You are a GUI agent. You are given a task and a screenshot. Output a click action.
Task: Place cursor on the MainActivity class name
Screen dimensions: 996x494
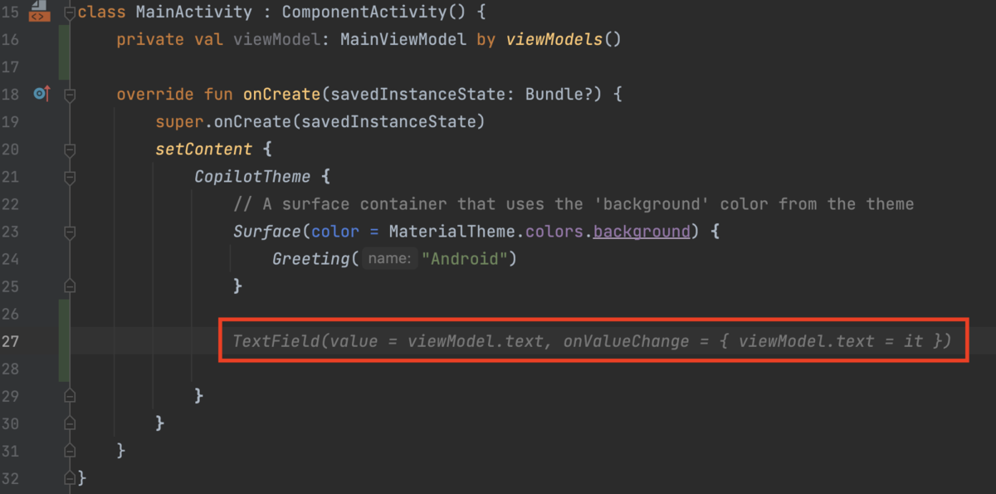pos(193,12)
